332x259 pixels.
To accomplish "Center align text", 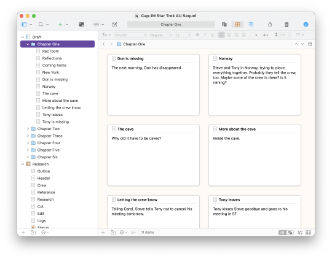I will pos(229,35).
